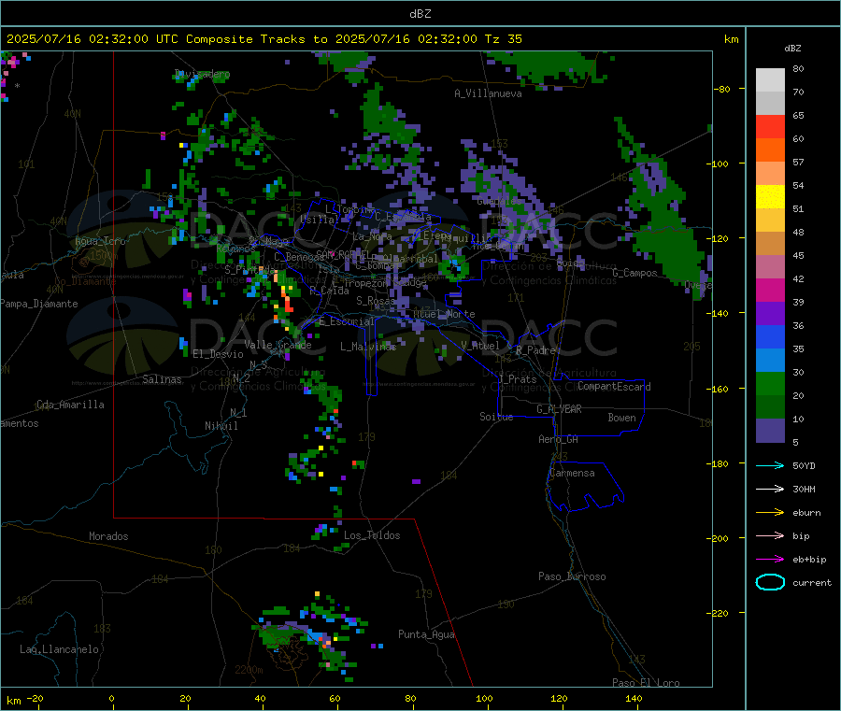This screenshot has height=711, width=841.
Task: Select the light grey 70–80 dBZ color band
Action: [770, 80]
